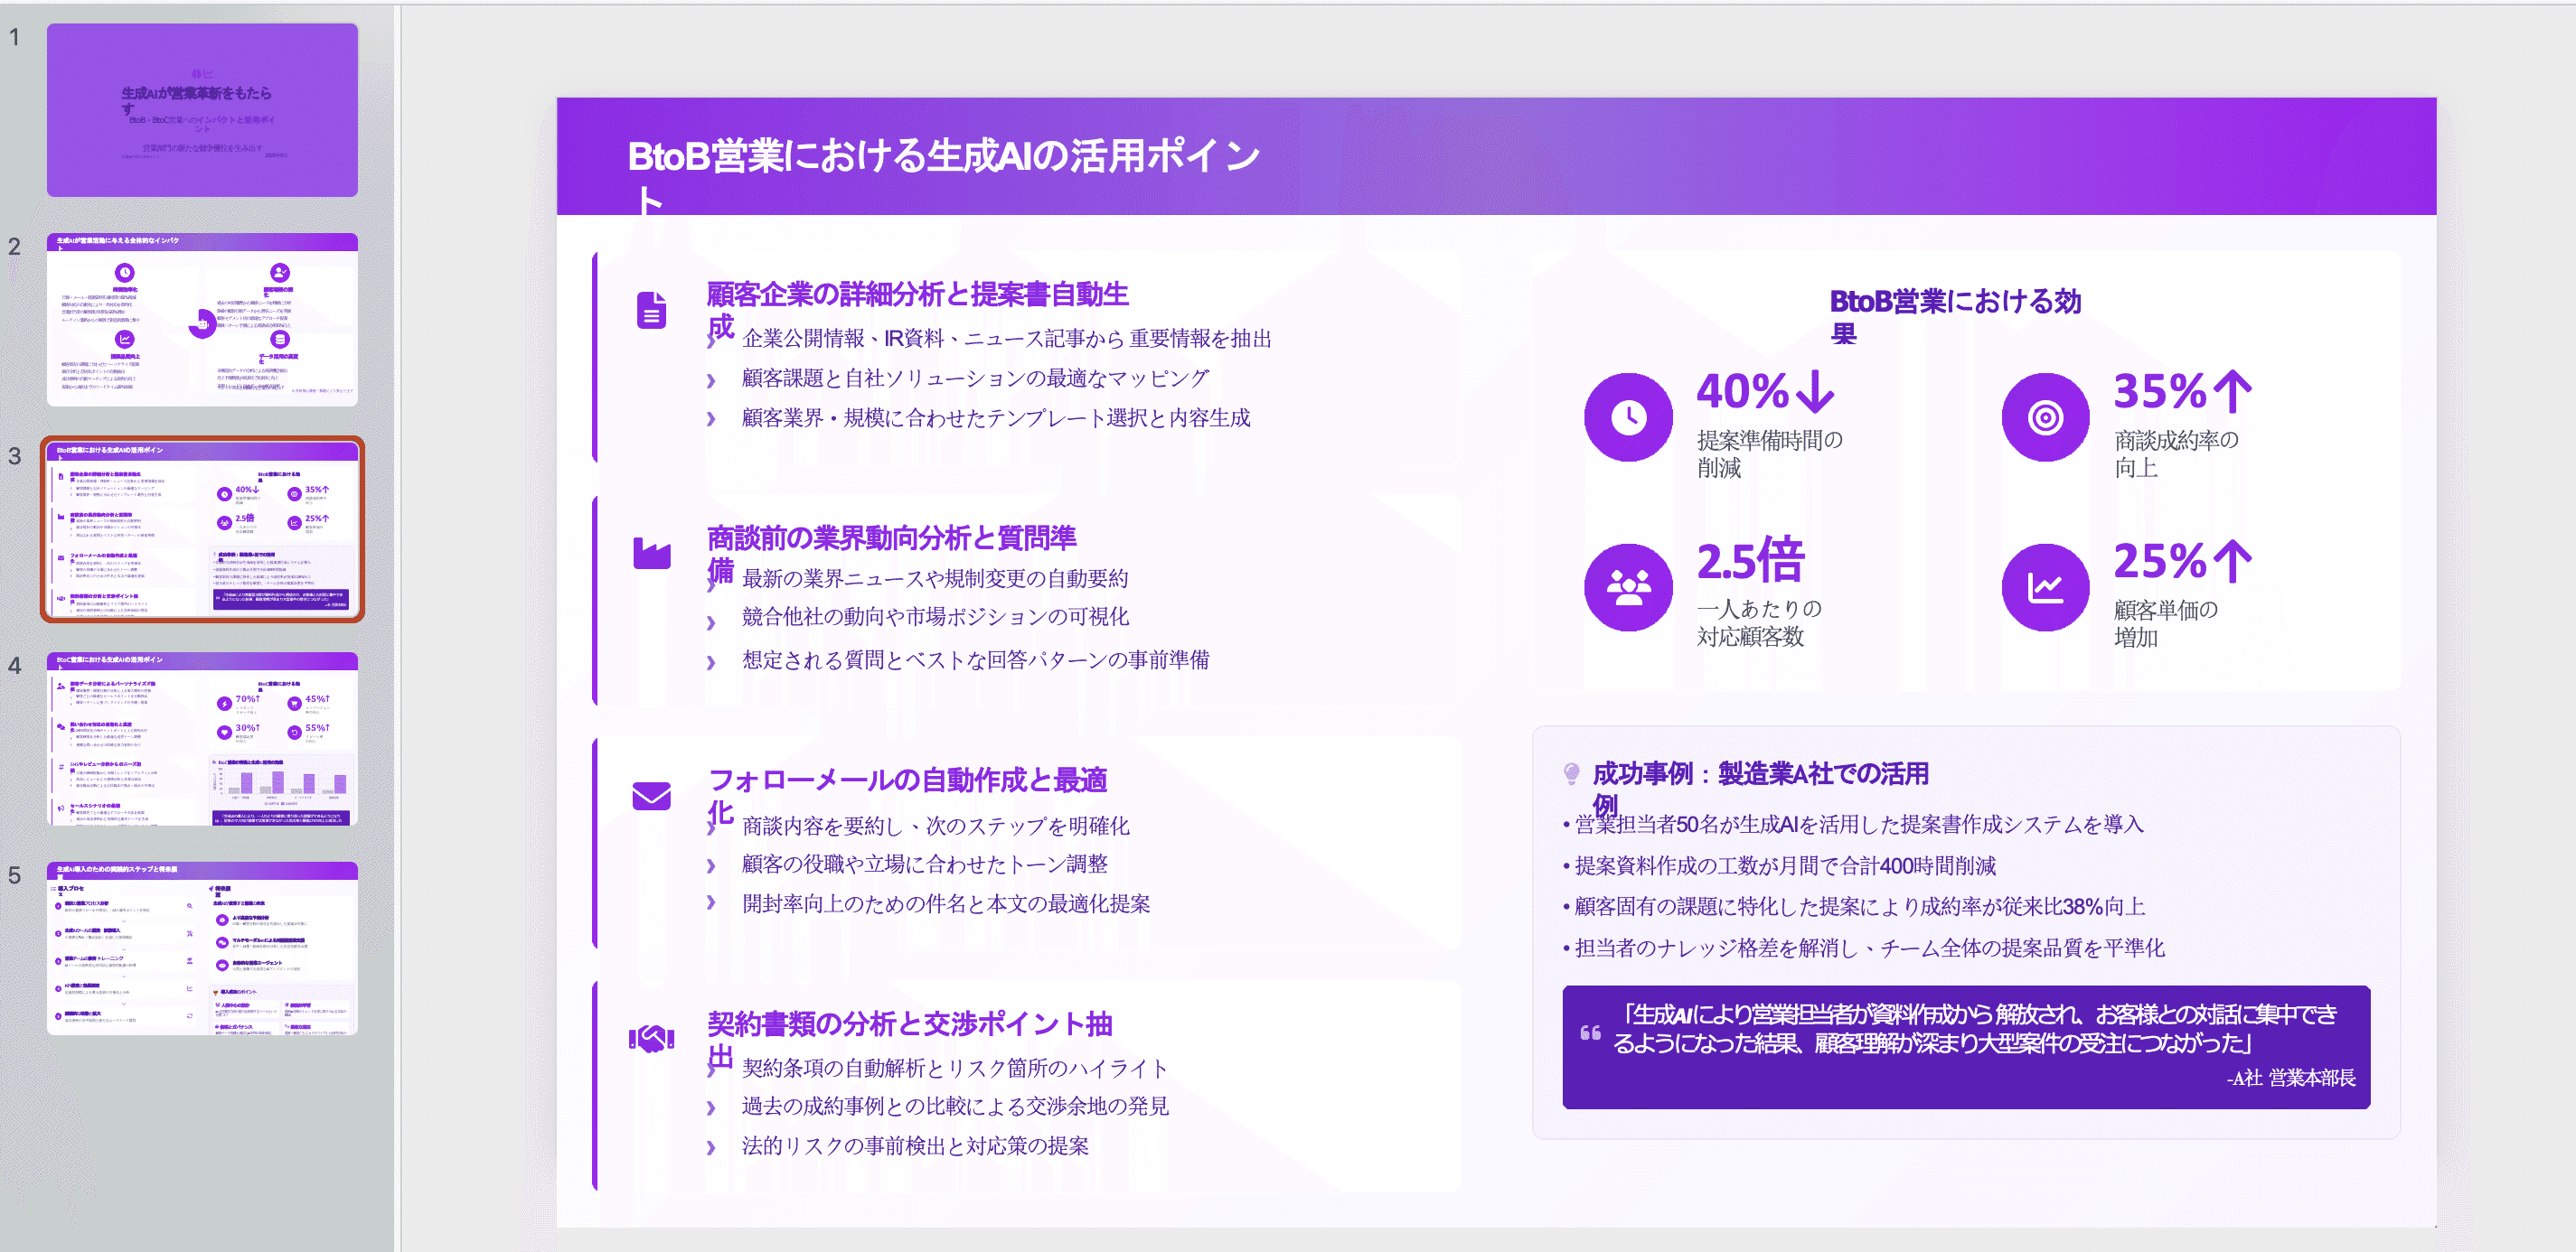Image resolution: width=2576 pixels, height=1252 pixels.
Task: Click the heading フォローメールの自動作成と最適化
Action: pyautogui.click(x=907, y=797)
